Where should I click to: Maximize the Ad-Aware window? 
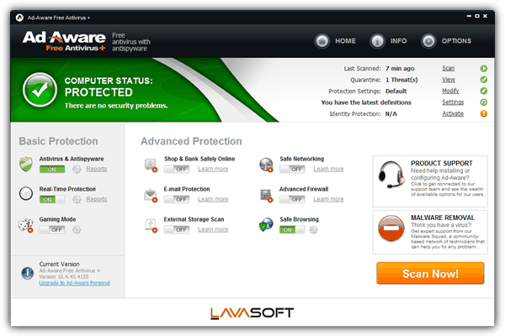pos(477,16)
